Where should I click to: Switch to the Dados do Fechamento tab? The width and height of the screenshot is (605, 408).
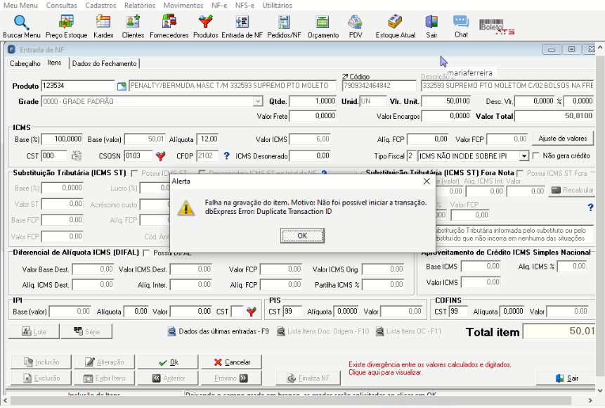point(104,64)
